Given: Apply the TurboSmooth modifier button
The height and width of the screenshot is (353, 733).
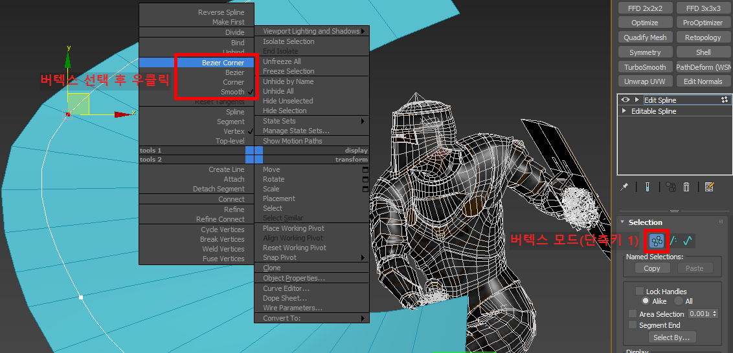Looking at the screenshot, I should (x=645, y=67).
